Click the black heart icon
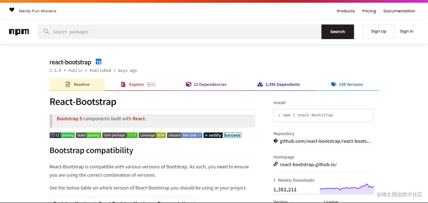The image size is (428, 203). point(12,10)
